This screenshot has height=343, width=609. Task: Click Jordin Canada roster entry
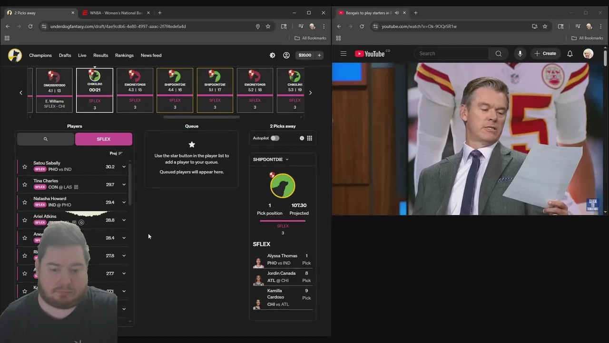click(283, 277)
